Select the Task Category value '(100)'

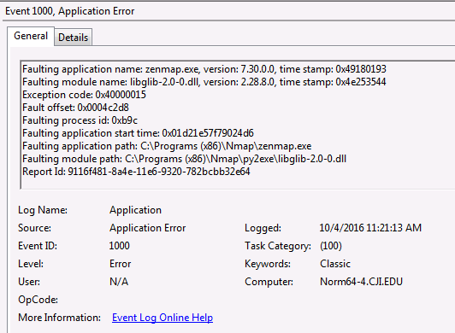(331, 246)
